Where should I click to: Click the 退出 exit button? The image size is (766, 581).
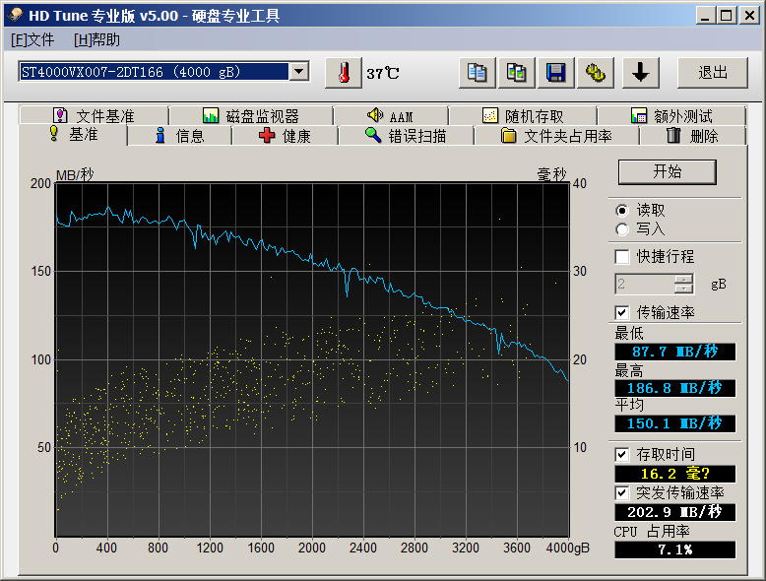coord(713,73)
